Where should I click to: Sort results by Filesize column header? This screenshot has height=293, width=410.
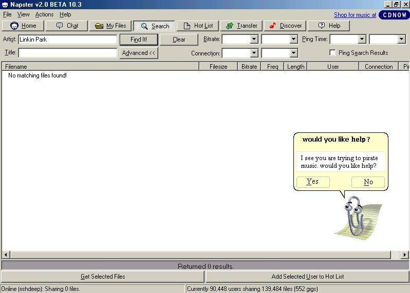pyautogui.click(x=218, y=67)
